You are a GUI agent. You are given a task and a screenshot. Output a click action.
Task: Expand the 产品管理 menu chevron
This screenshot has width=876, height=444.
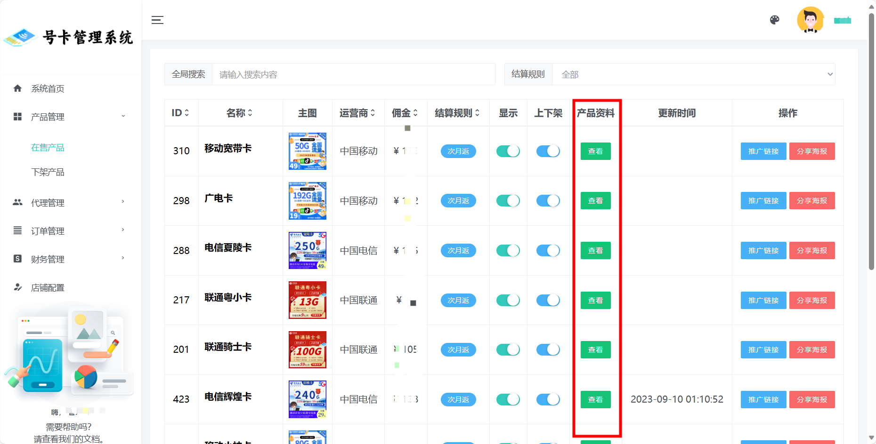pos(123,116)
